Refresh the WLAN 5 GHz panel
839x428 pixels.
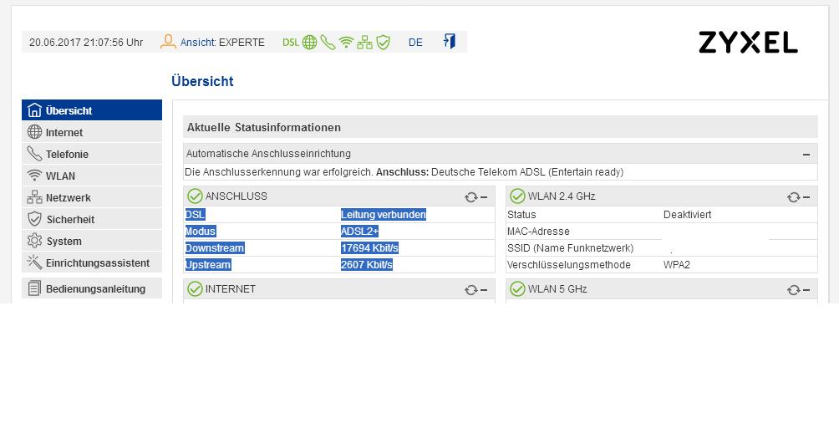click(x=794, y=290)
